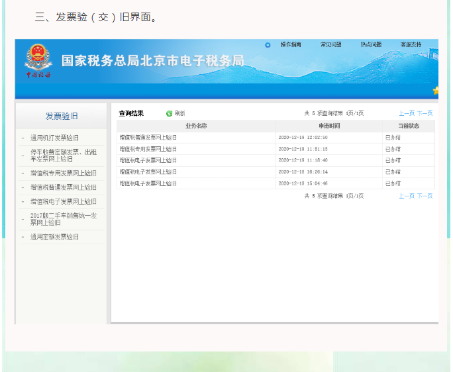The width and height of the screenshot is (453, 372).
Task: Click 下一页 link beneath the results table
Action: tap(425, 196)
